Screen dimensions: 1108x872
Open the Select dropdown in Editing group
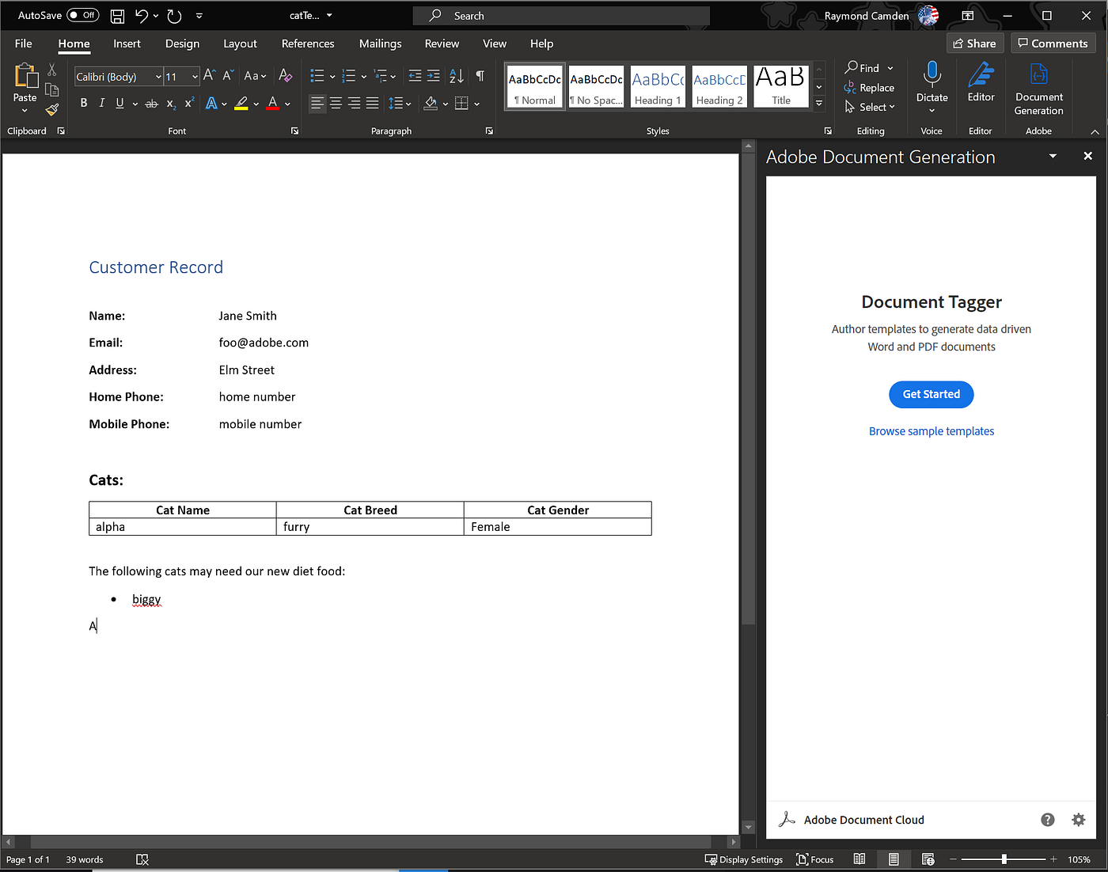tap(870, 107)
